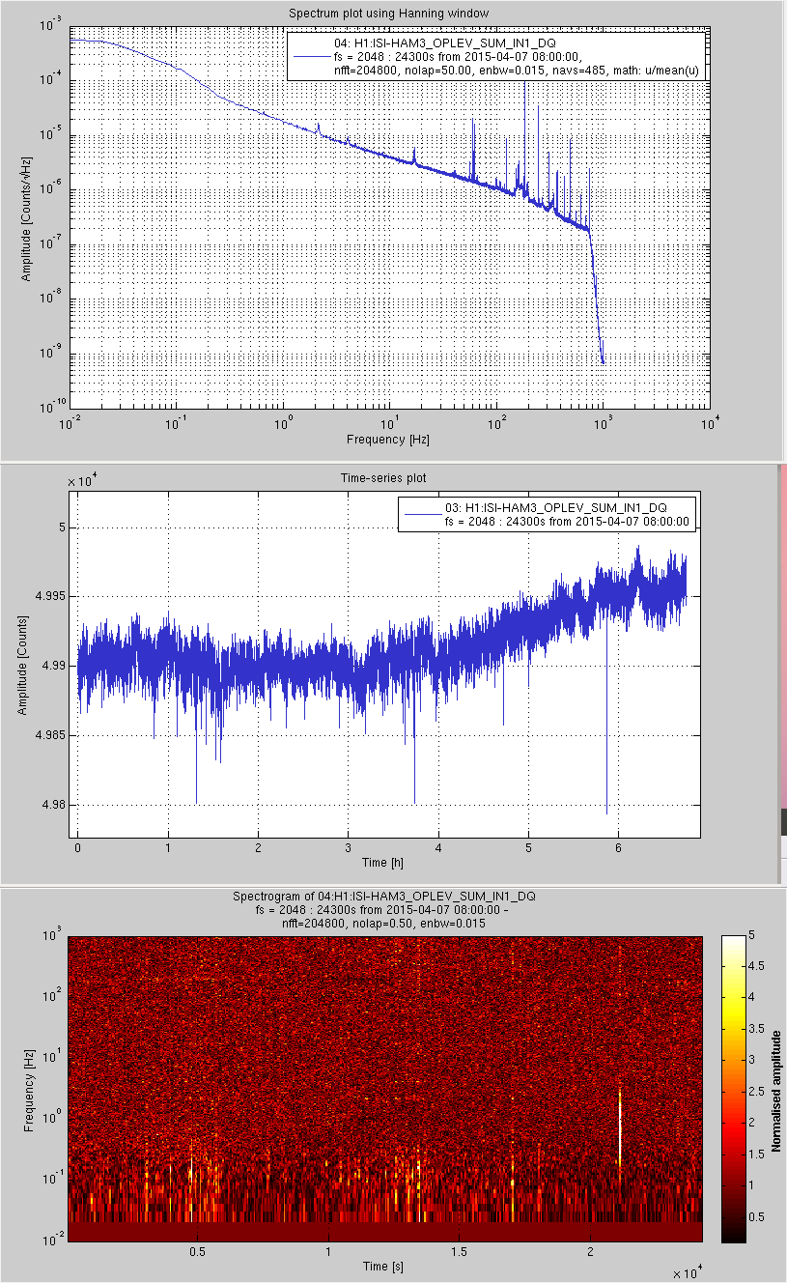Click the "2.5" tick on the colorbar
The width and height of the screenshot is (787, 1283).
coord(756,1091)
